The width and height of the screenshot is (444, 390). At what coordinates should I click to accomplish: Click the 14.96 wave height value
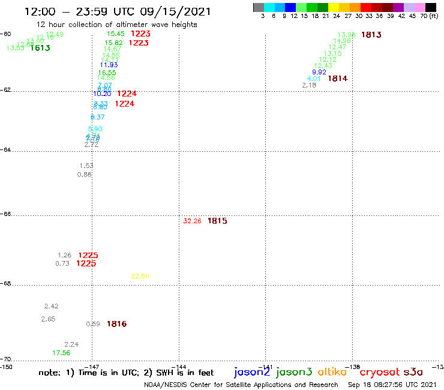coord(342,41)
